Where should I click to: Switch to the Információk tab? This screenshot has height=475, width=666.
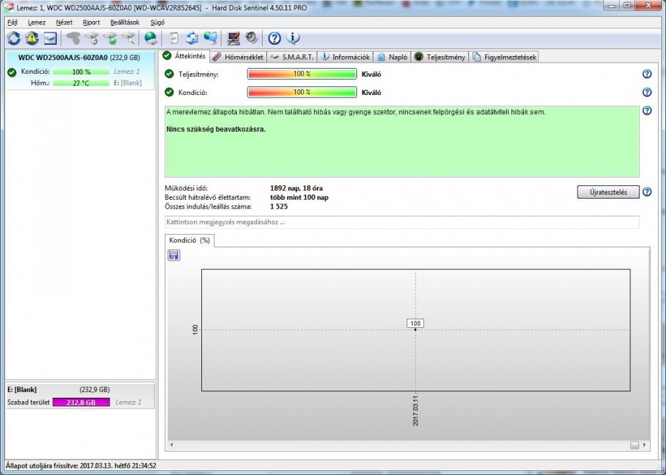point(345,57)
